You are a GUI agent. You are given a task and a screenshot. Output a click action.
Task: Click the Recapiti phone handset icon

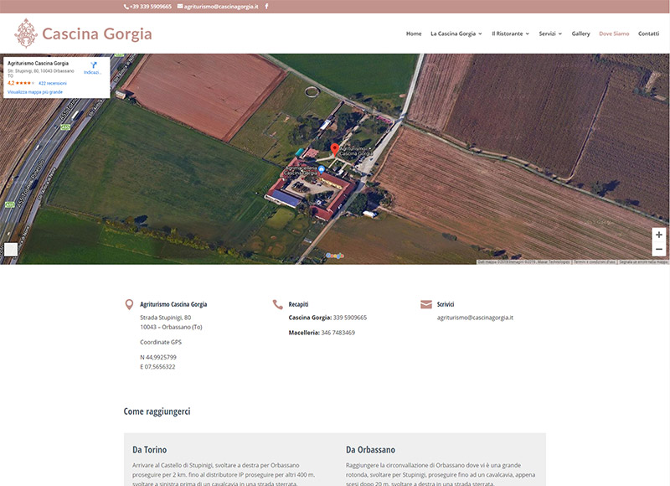pos(278,304)
